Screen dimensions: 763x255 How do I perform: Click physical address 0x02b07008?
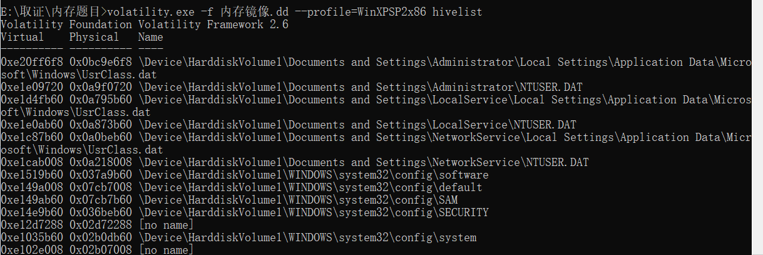(x=101, y=250)
